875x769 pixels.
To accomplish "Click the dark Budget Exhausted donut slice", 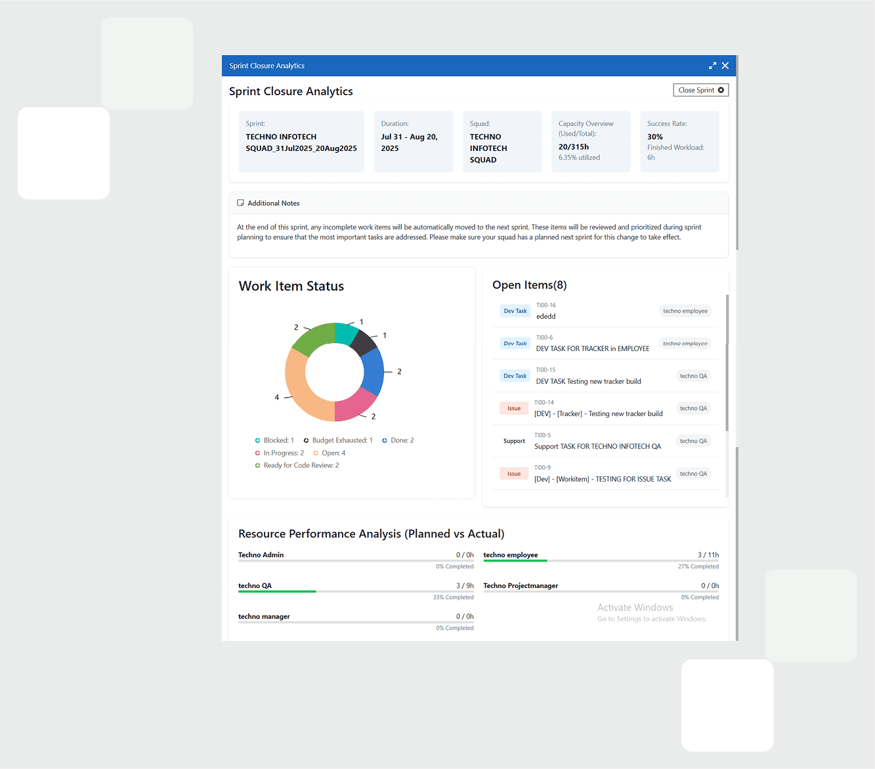I will (x=364, y=342).
